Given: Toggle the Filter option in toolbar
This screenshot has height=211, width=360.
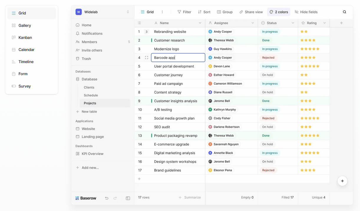Looking at the screenshot, I should coord(184,12).
